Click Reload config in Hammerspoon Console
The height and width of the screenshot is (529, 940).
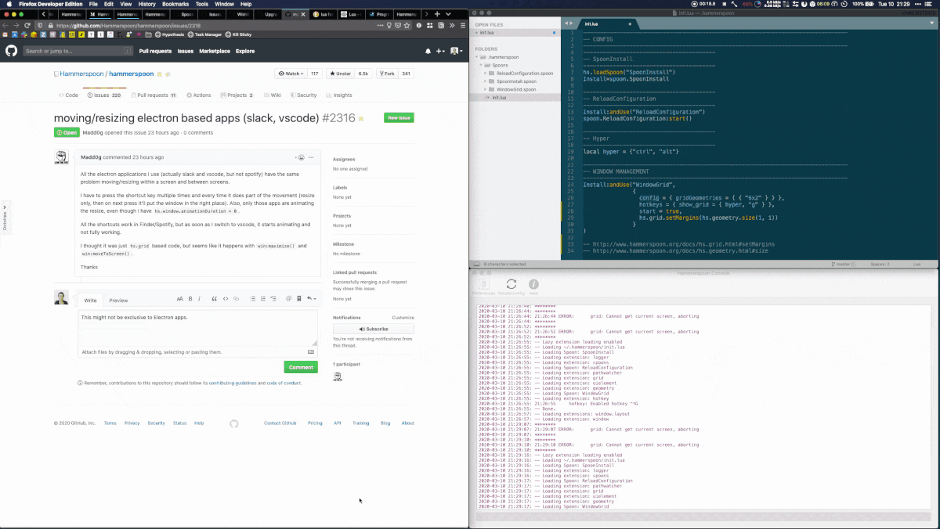pos(511,286)
